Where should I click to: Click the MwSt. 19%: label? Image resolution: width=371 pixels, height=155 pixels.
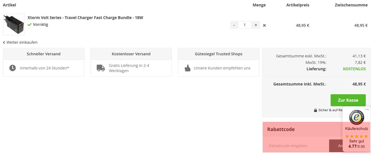(x=316, y=62)
